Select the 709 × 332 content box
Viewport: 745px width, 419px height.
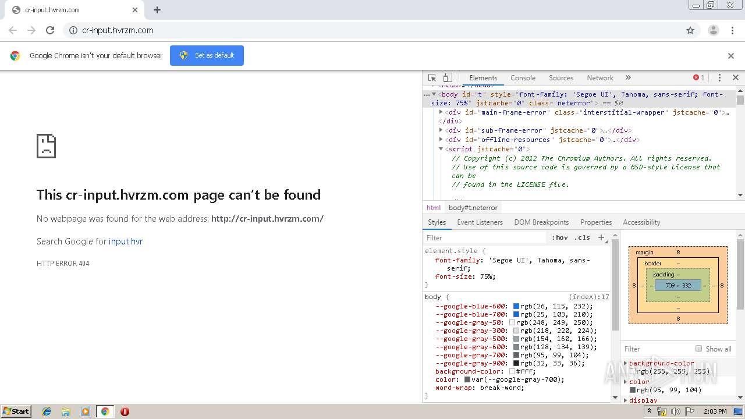point(678,285)
